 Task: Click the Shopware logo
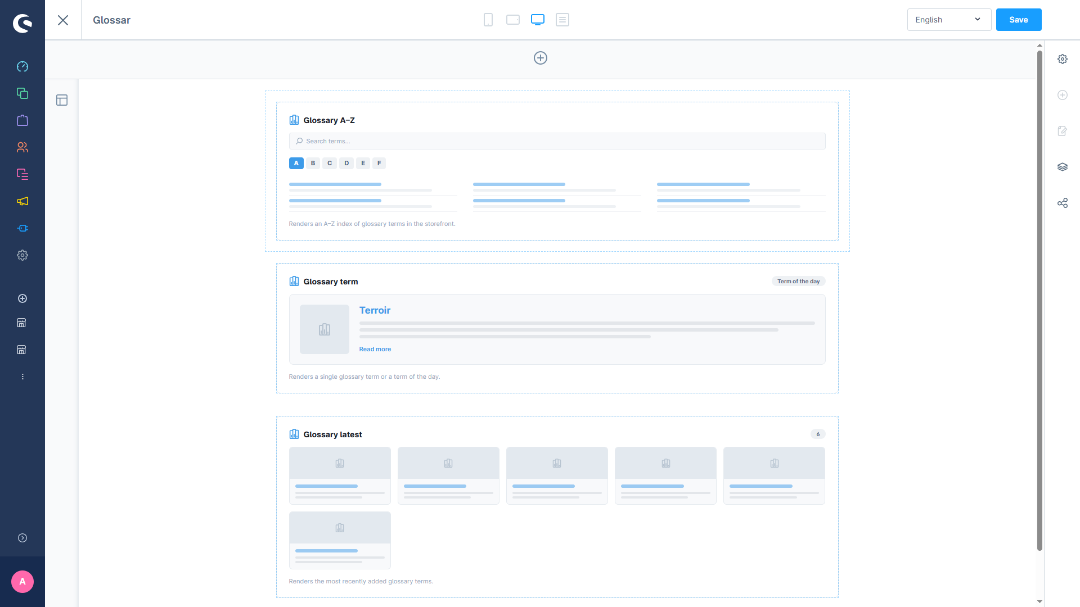(x=22, y=23)
